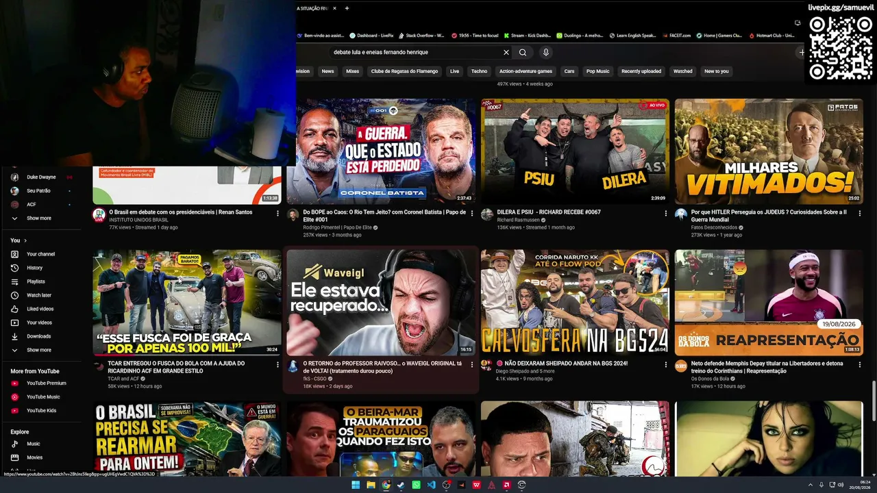
Task: Open WhatsApp from the taskbar
Action: pyautogui.click(x=416, y=485)
